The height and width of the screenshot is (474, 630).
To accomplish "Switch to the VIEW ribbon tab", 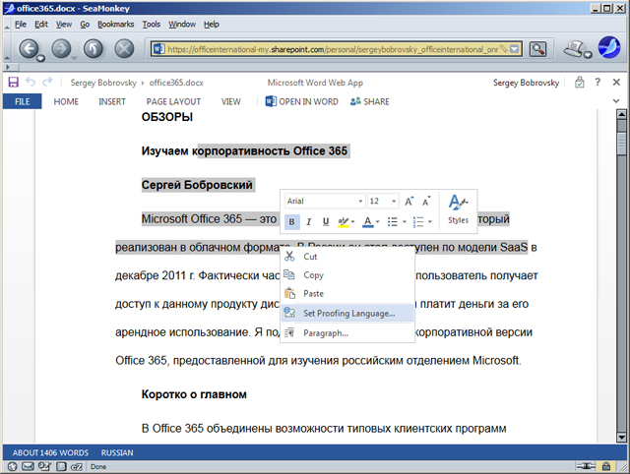I will coord(230,101).
